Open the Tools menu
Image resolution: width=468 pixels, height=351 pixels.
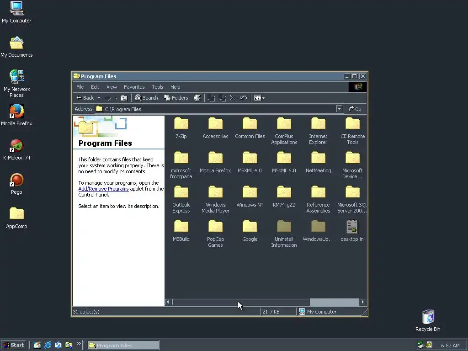coord(158,87)
